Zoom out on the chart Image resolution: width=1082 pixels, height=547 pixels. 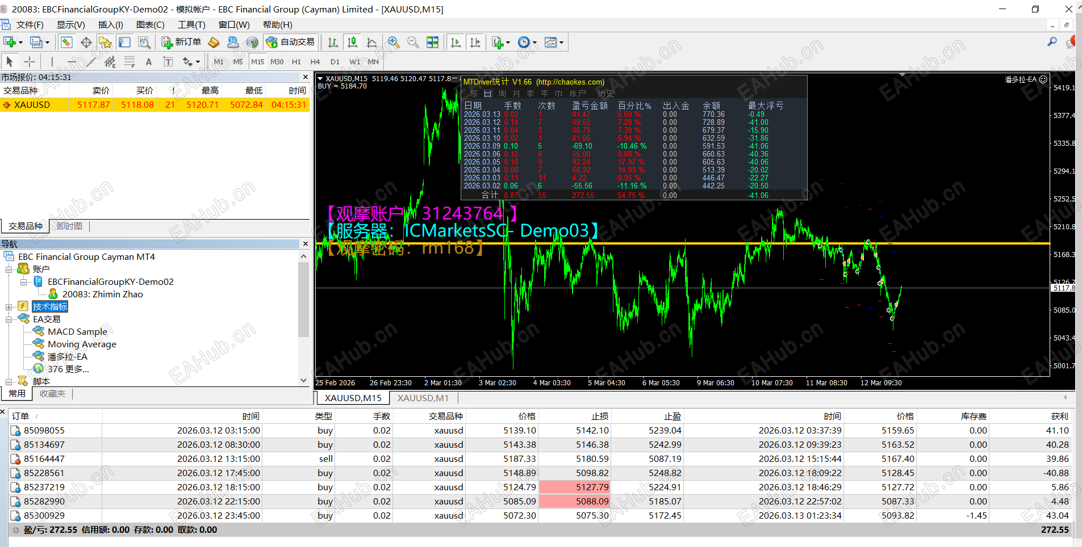(413, 42)
